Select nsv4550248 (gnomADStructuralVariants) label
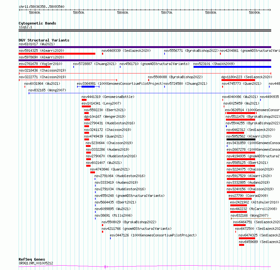 (x=130, y=196)
